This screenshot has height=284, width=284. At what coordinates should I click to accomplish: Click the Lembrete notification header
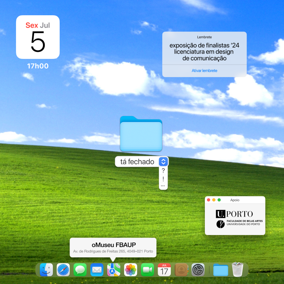[x=204, y=37]
